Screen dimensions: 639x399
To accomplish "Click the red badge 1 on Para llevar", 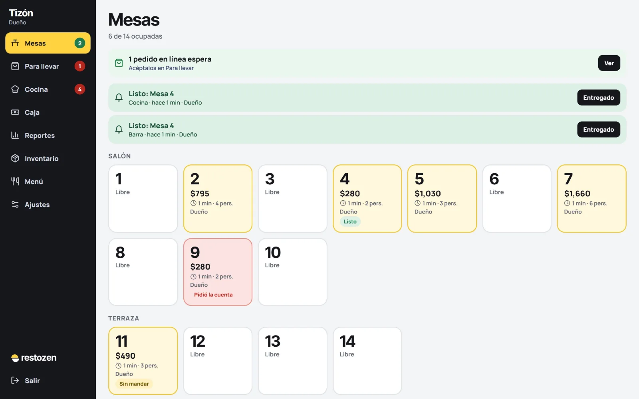I will tap(80, 66).
